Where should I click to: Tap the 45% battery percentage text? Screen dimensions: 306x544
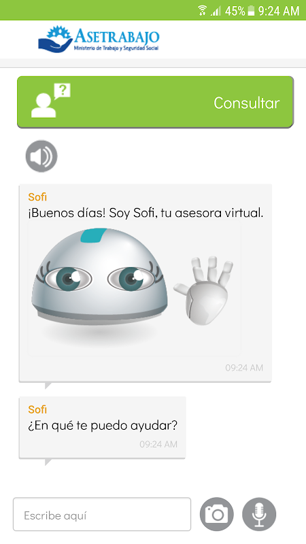point(235,11)
